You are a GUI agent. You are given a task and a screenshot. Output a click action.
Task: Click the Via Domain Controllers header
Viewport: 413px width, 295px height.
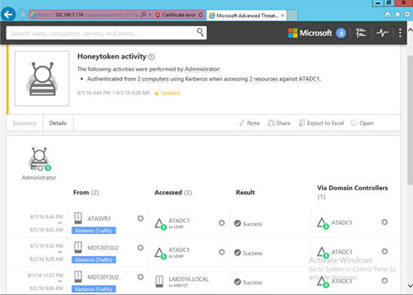pyautogui.click(x=352, y=192)
